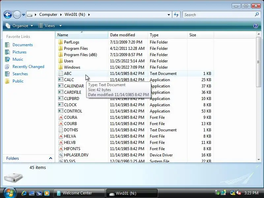
Task: Click the Users date 11/25/2022 5:14 AM
Action: [127, 61]
